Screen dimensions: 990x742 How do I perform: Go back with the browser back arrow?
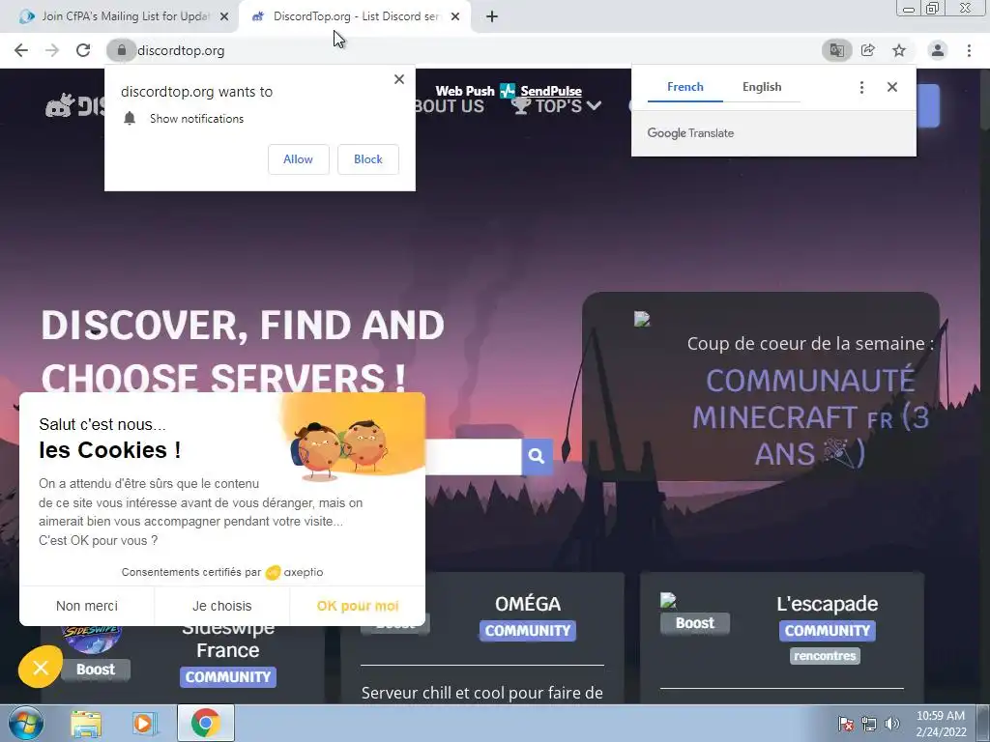[x=21, y=50]
